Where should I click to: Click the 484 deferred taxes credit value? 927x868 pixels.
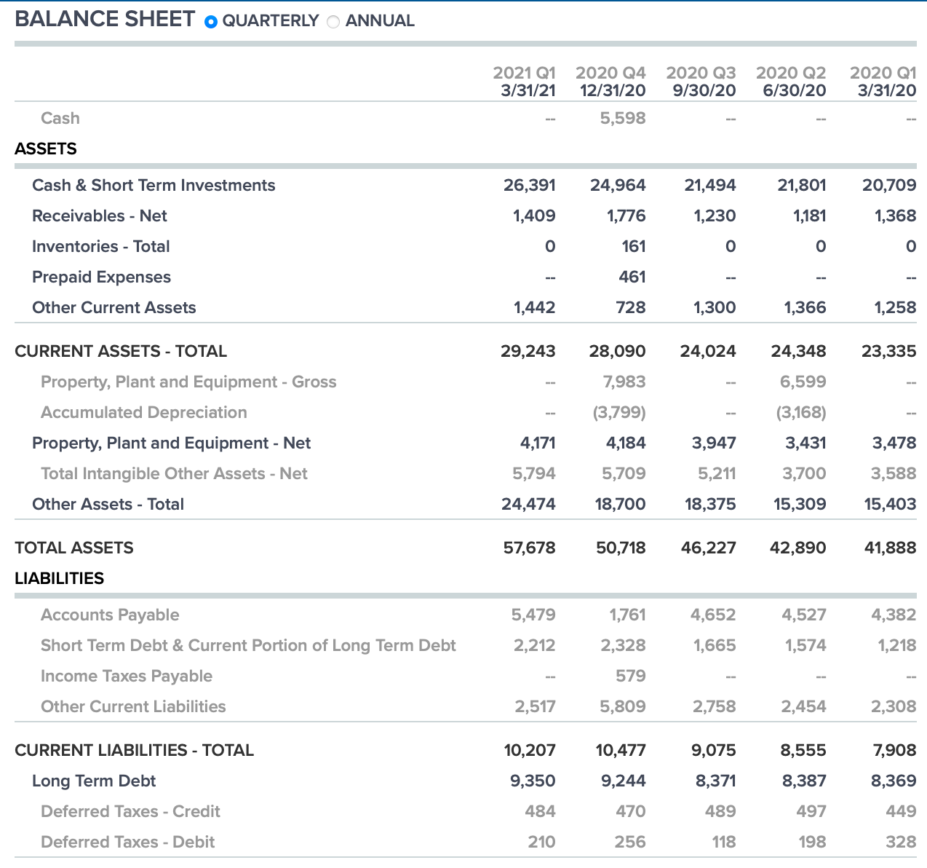tap(541, 811)
